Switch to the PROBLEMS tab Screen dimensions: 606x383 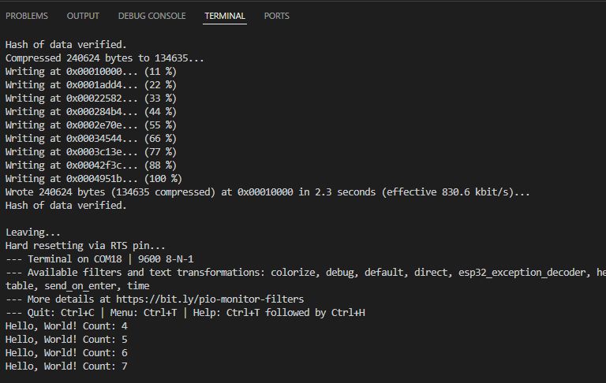27,16
